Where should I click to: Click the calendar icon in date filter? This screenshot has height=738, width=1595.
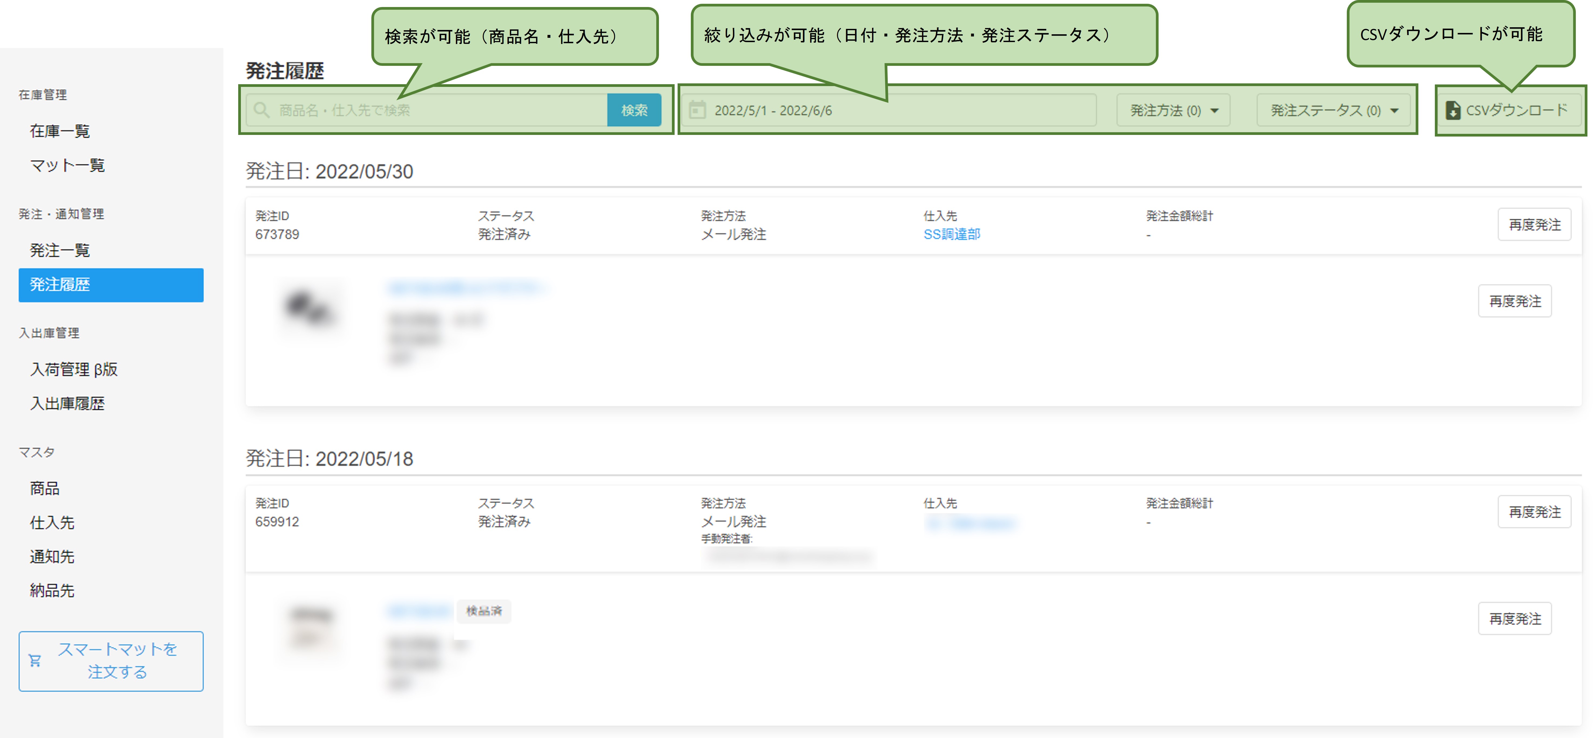click(x=697, y=110)
